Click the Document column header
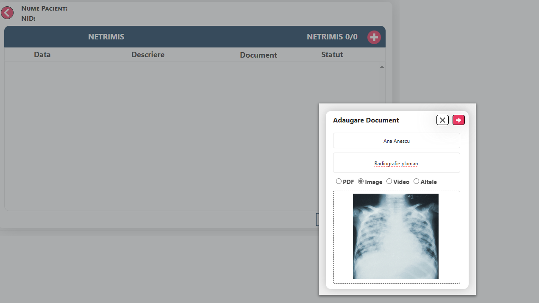The height and width of the screenshot is (303, 539). tap(258, 55)
